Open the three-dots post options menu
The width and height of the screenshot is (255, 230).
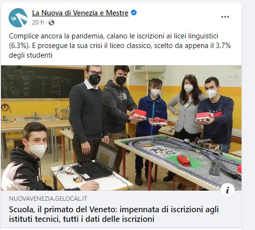(x=225, y=17)
